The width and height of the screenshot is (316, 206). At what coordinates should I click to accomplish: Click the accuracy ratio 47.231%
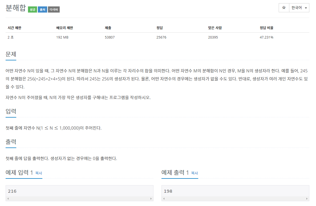pos(266,37)
